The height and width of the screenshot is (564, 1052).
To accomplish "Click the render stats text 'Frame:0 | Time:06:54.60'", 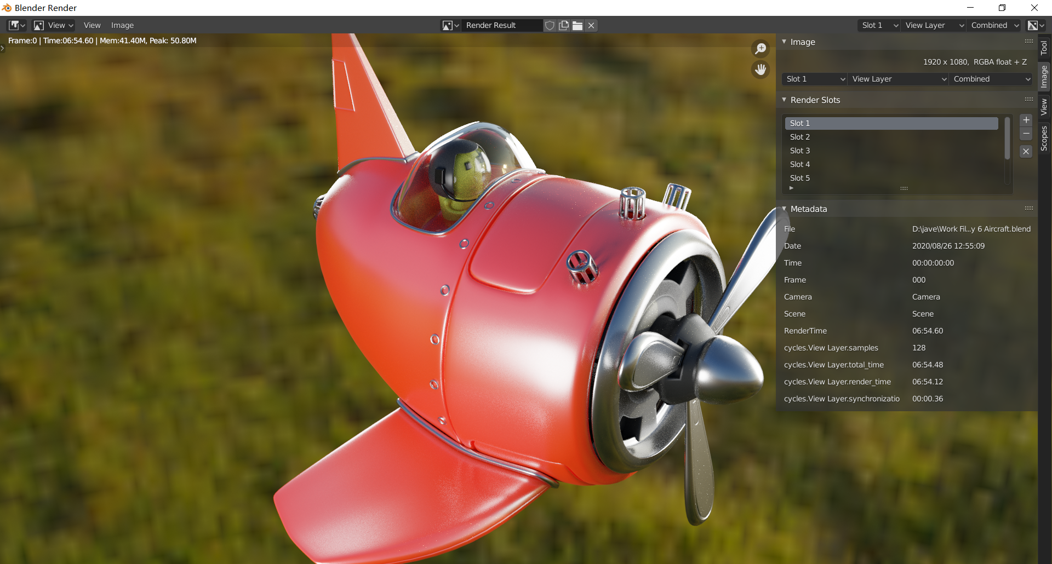I will [51, 41].
